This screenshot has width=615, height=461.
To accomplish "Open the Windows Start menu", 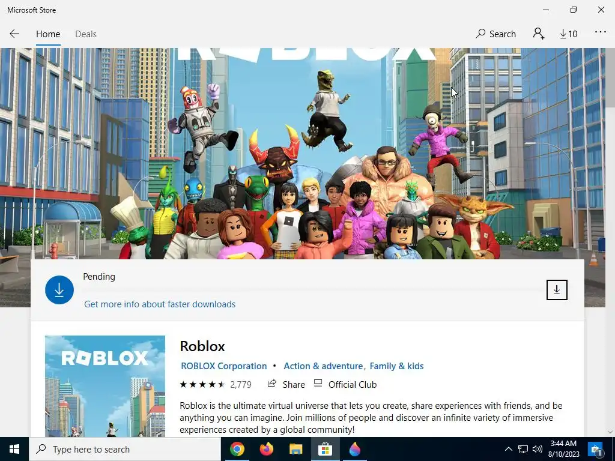I will point(14,449).
